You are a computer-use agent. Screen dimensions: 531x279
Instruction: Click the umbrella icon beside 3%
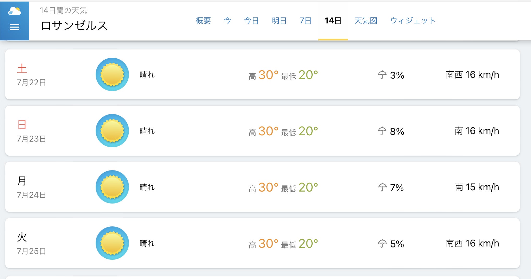[x=382, y=75]
